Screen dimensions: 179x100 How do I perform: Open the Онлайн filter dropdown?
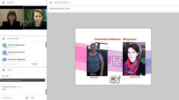pyautogui.click(x=38, y=64)
